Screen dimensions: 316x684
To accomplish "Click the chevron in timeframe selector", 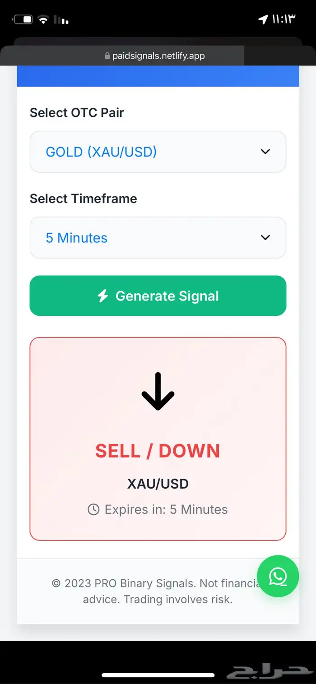I will [265, 238].
